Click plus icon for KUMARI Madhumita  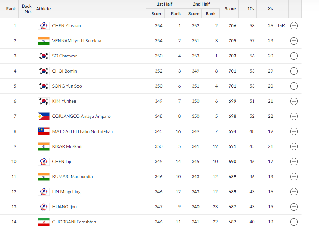(x=294, y=177)
